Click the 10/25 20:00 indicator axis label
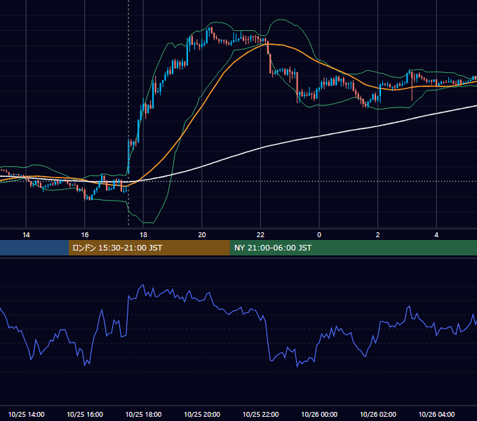Image resolution: width=477 pixels, height=421 pixels. pos(202,414)
